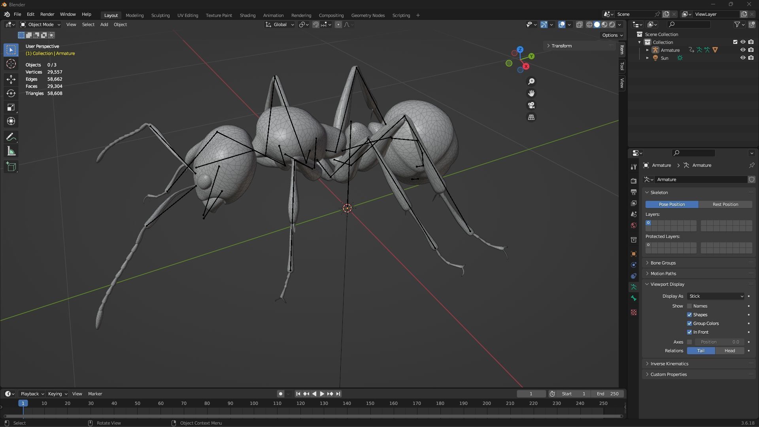The image size is (759, 427).
Task: Select the Move tool
Action: pyautogui.click(x=11, y=79)
